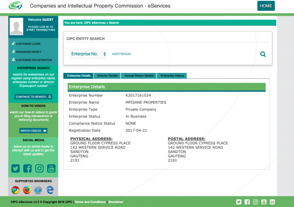Screen dimensions: 294x207
Task: Click the CIPC logo in header
Action: [14, 7]
